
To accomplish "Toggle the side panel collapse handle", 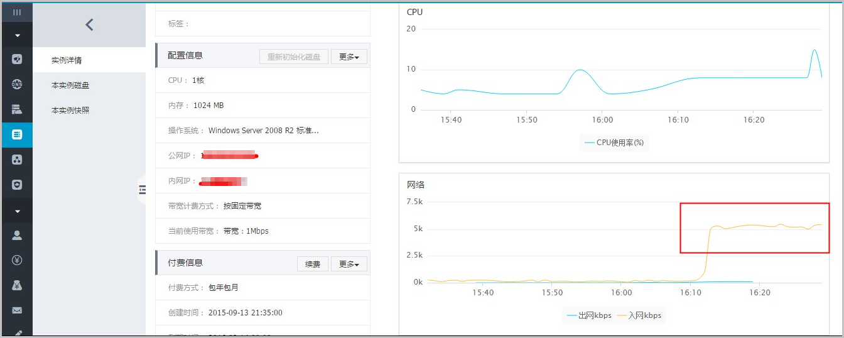I will pyautogui.click(x=142, y=189).
